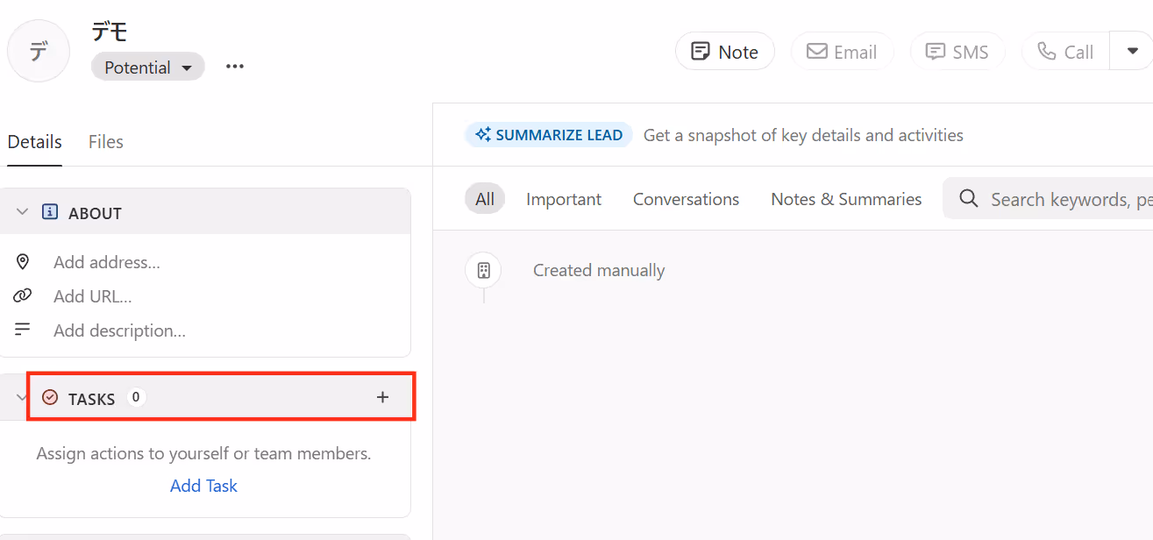Click the description lines icon

tap(23, 330)
